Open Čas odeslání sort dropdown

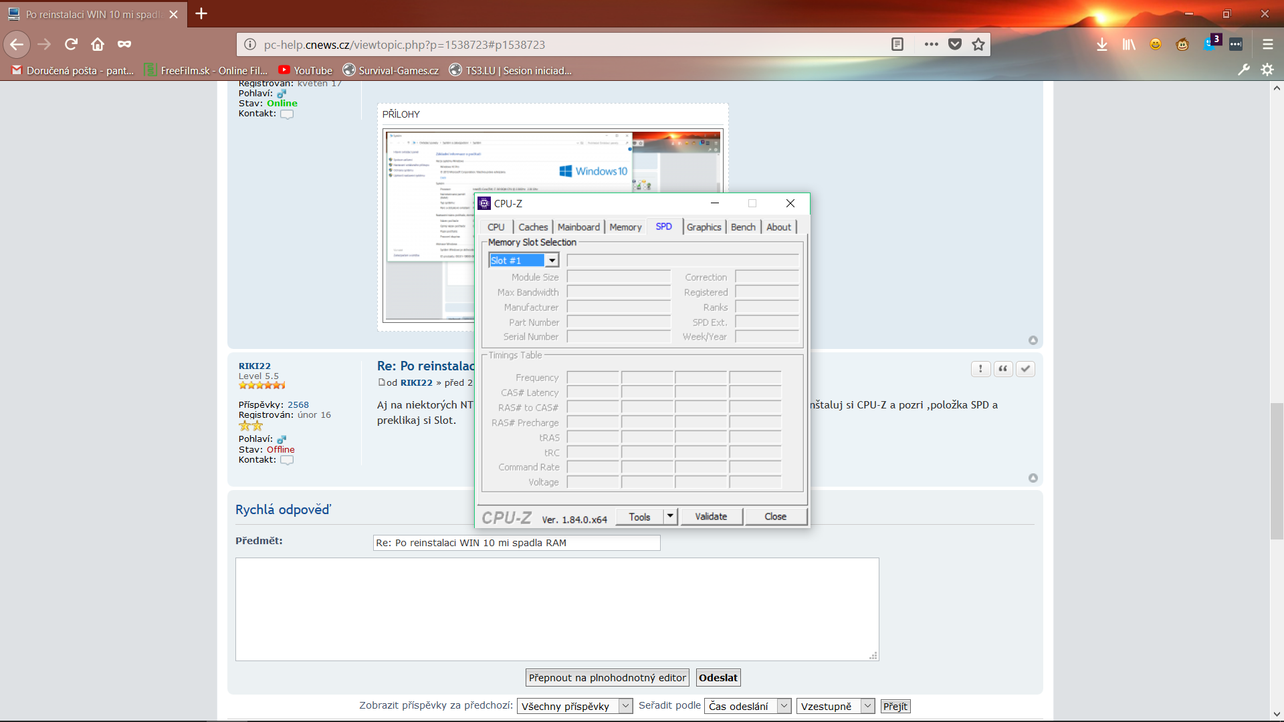click(748, 706)
